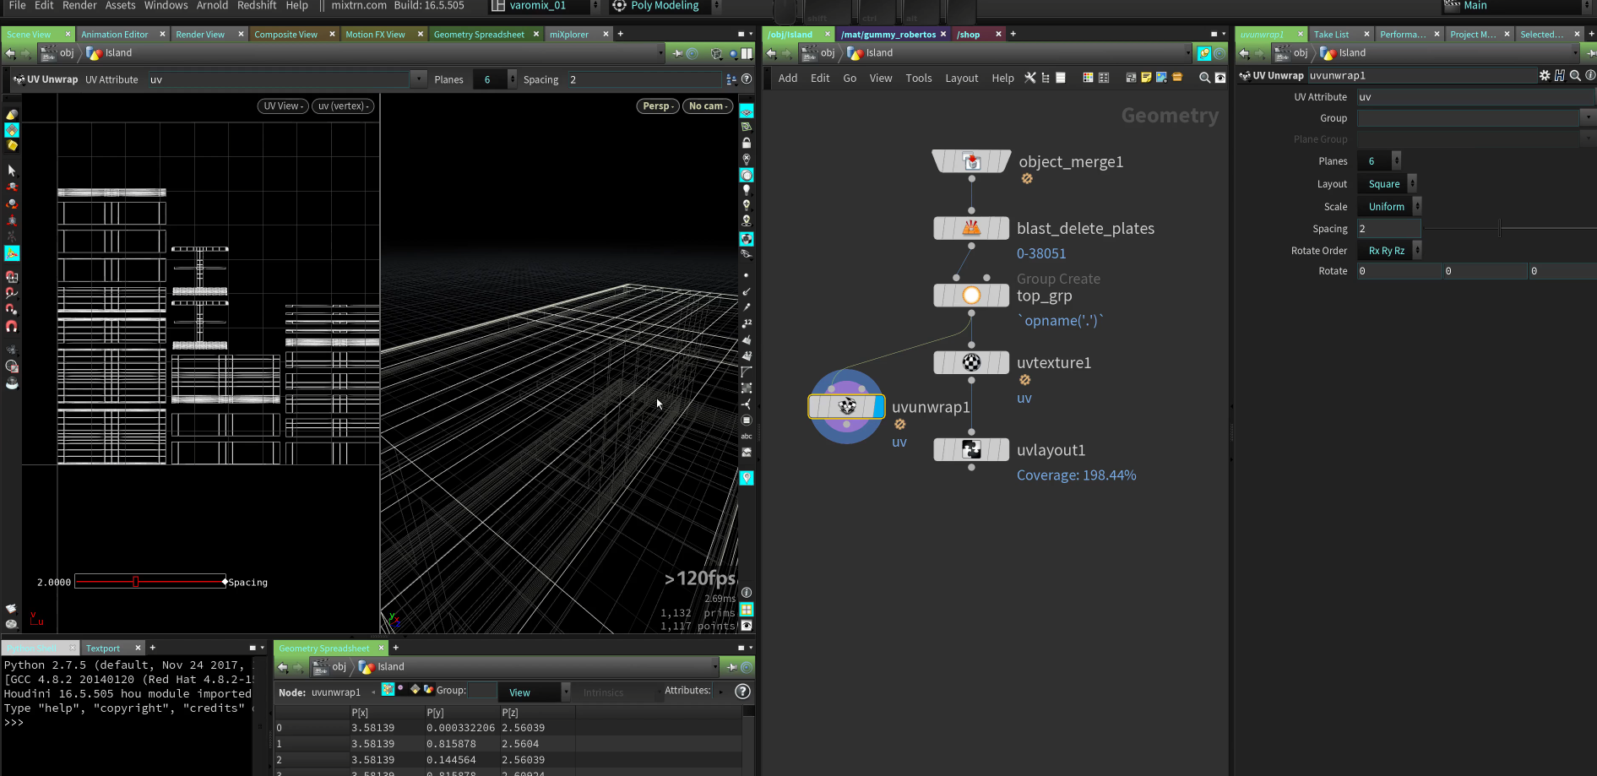Select the arrow Select tool in viewport toolbar
The width and height of the screenshot is (1597, 776).
[12, 171]
